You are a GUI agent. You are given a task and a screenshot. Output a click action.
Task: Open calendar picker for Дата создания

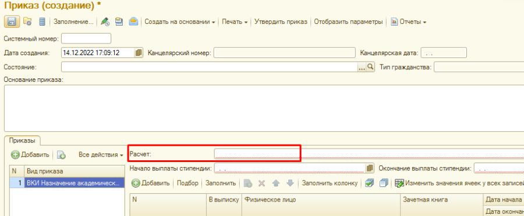(x=139, y=53)
